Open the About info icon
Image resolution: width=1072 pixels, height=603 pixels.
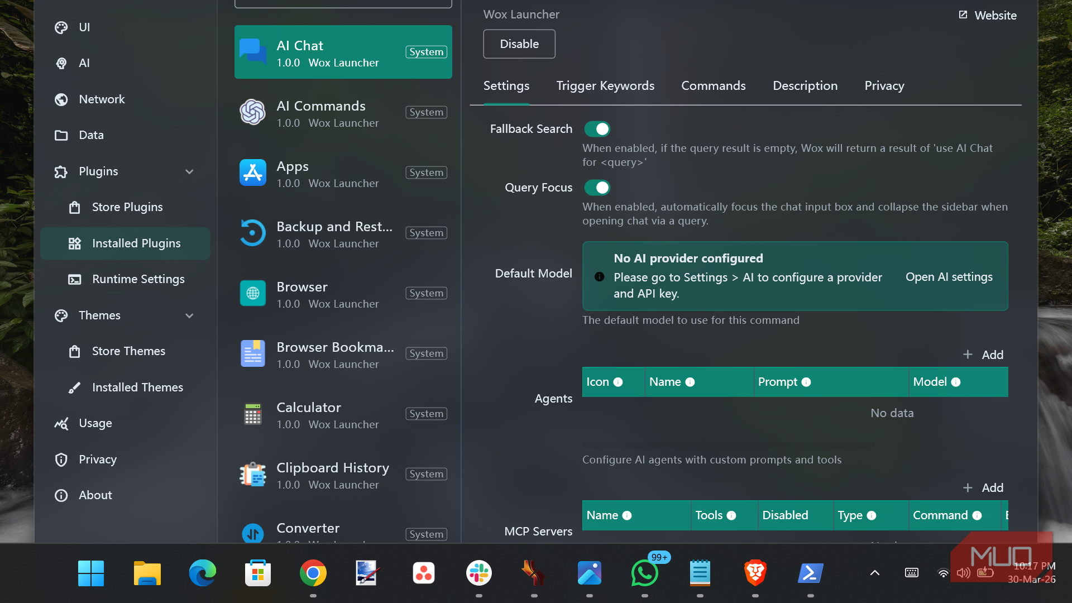point(61,495)
